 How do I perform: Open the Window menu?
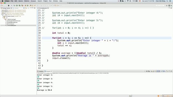[55, 1]
